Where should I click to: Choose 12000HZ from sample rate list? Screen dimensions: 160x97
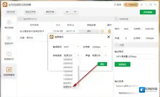pyautogui.click(x=68, y=79)
